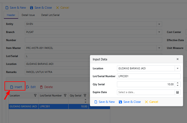Expand the Item Master dropdown arrow

tap(159, 48)
